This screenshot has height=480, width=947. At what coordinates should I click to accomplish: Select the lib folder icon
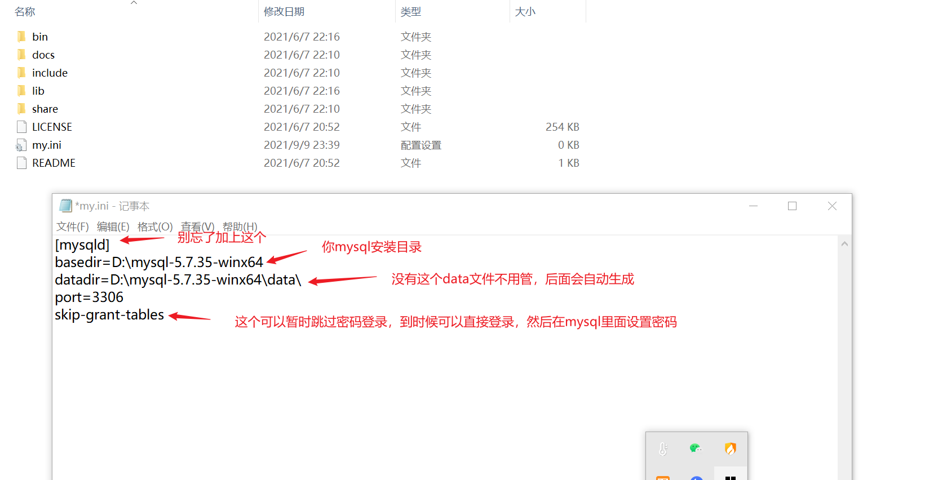coord(21,91)
